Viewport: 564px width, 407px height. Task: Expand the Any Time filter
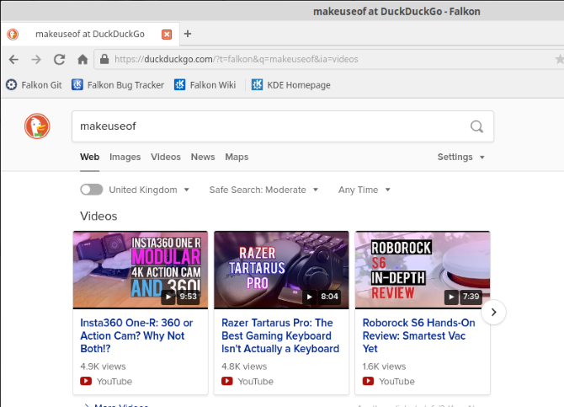coord(364,190)
